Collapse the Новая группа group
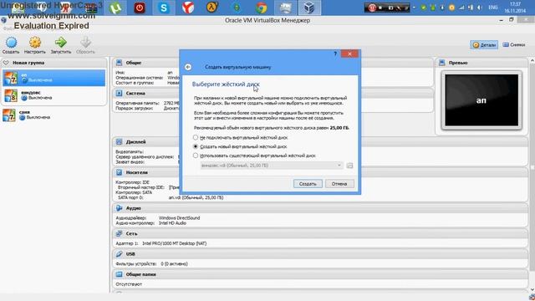Screen dimensions: 535x301 (6, 63)
